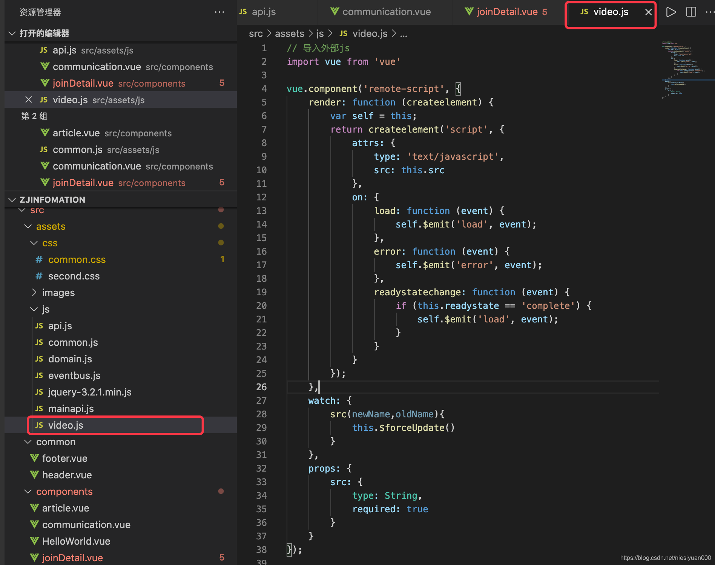This screenshot has height=565, width=715.
Task: Open article.vue in components folder
Action: [121, 508]
